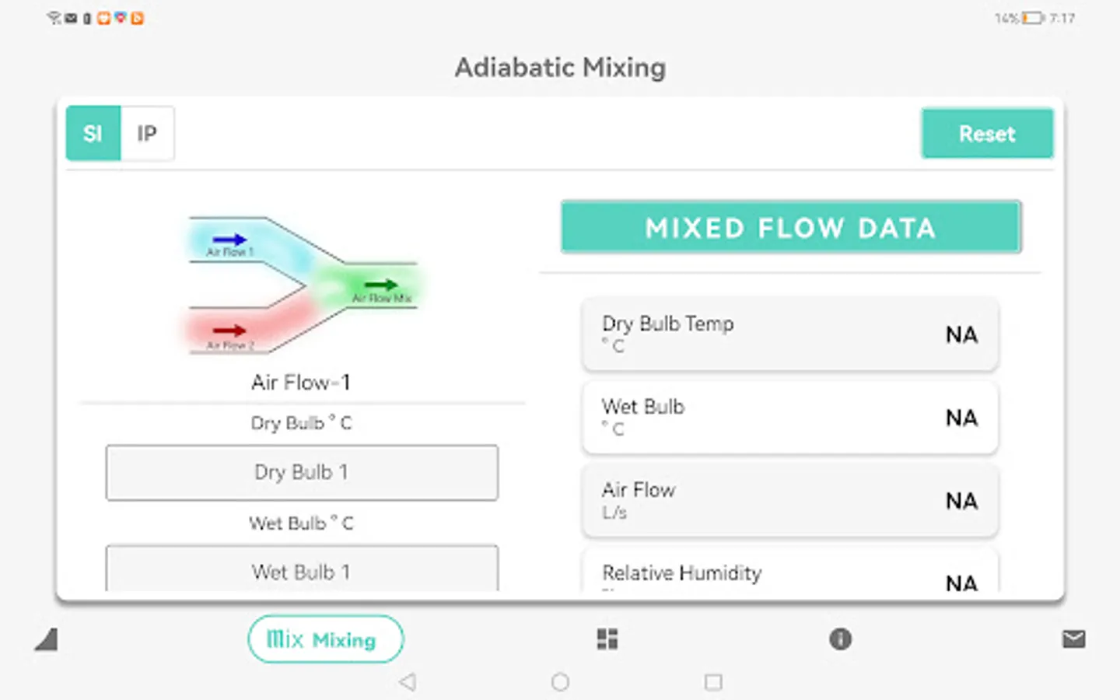Open the grid dashboard icon
1120x700 pixels.
(607, 639)
